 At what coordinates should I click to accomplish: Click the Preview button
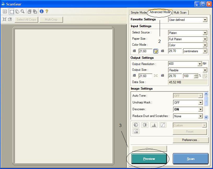(149, 159)
